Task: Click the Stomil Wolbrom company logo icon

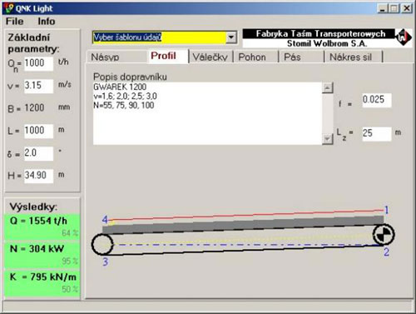Action: coord(404,37)
